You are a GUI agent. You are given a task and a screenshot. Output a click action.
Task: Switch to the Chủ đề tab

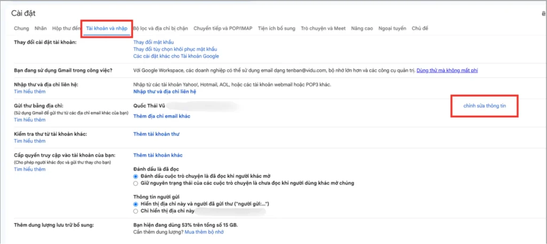point(420,29)
